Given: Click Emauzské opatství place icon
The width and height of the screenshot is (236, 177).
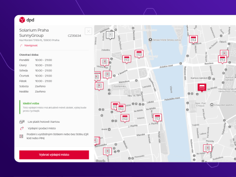Looking at the screenshot, I should point(212,105).
